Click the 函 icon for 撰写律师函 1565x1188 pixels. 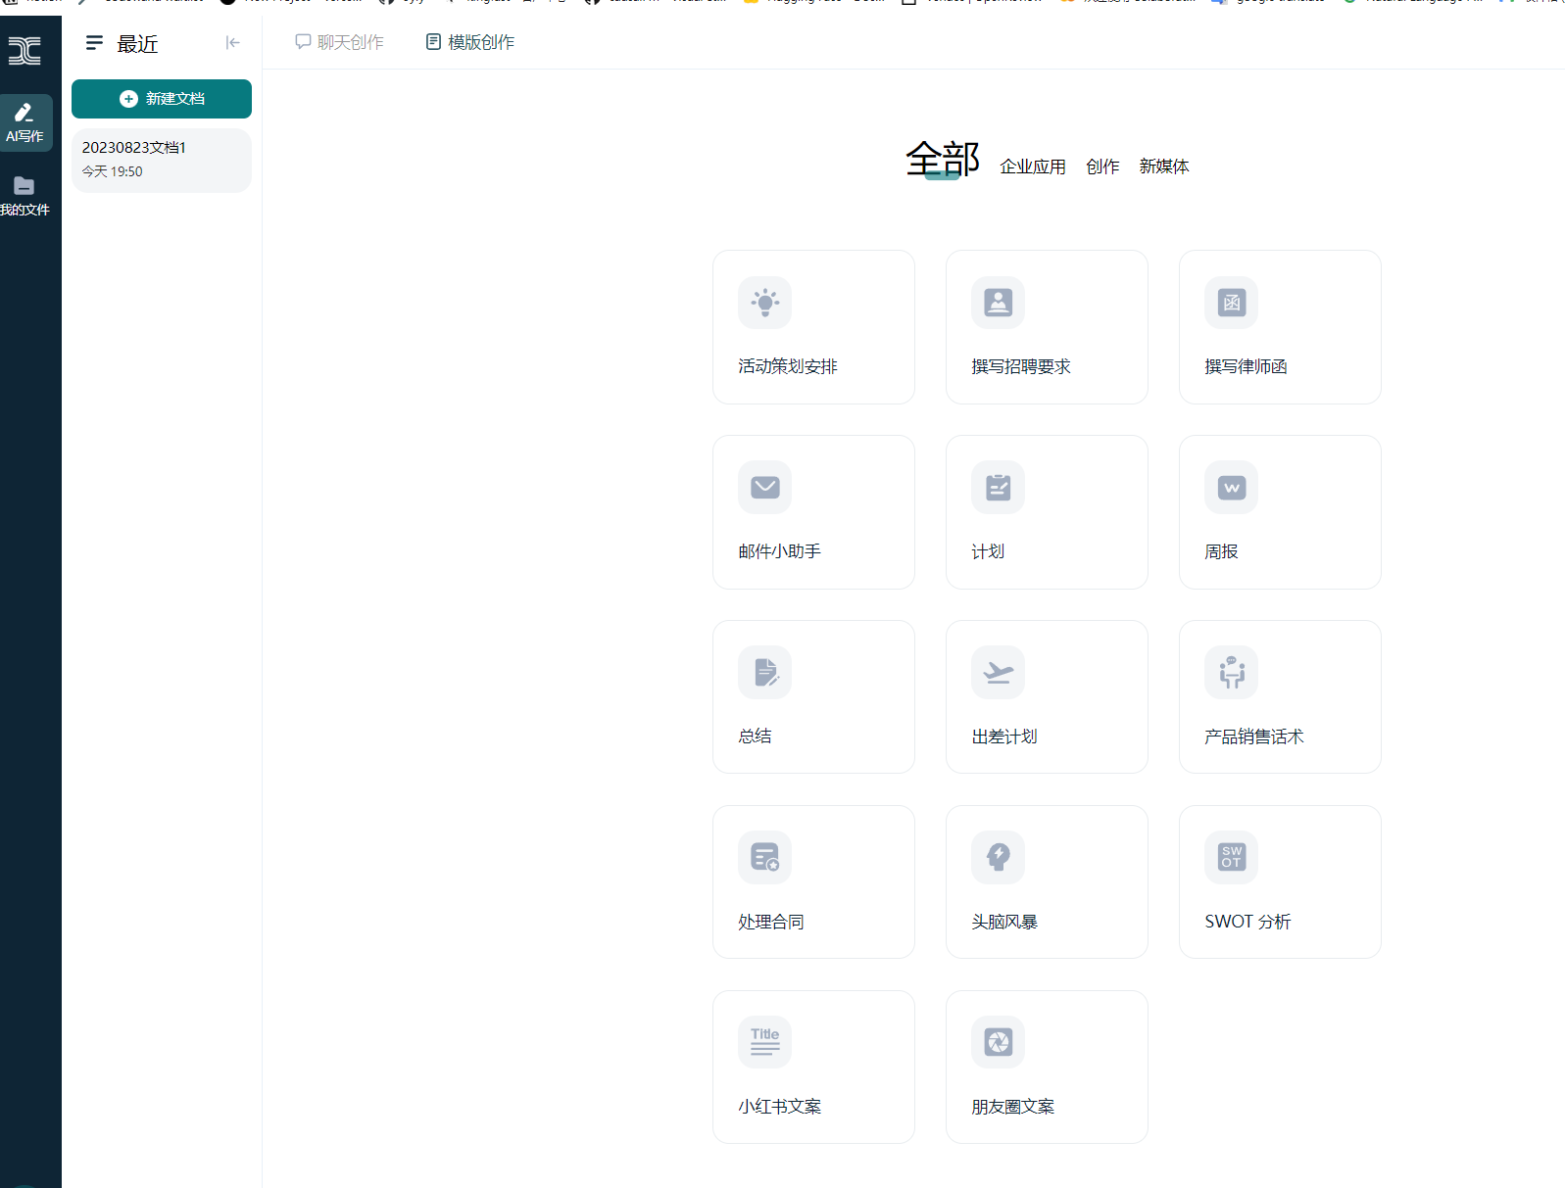click(x=1231, y=303)
